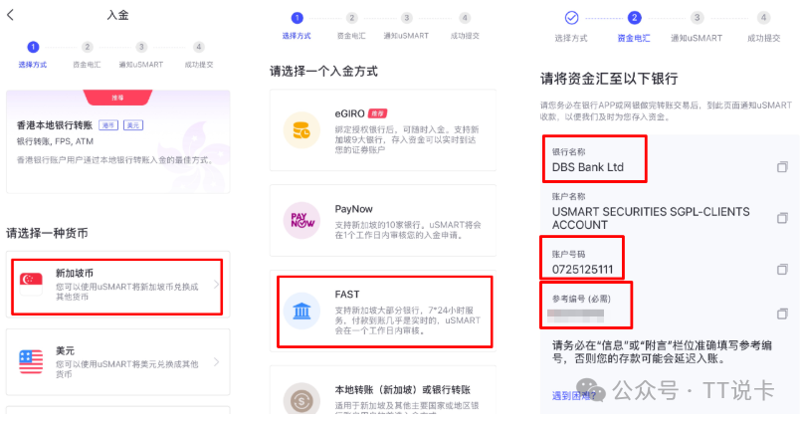Select the US flag icon for 美元
The width and height of the screenshot is (800, 422).
pos(31,362)
